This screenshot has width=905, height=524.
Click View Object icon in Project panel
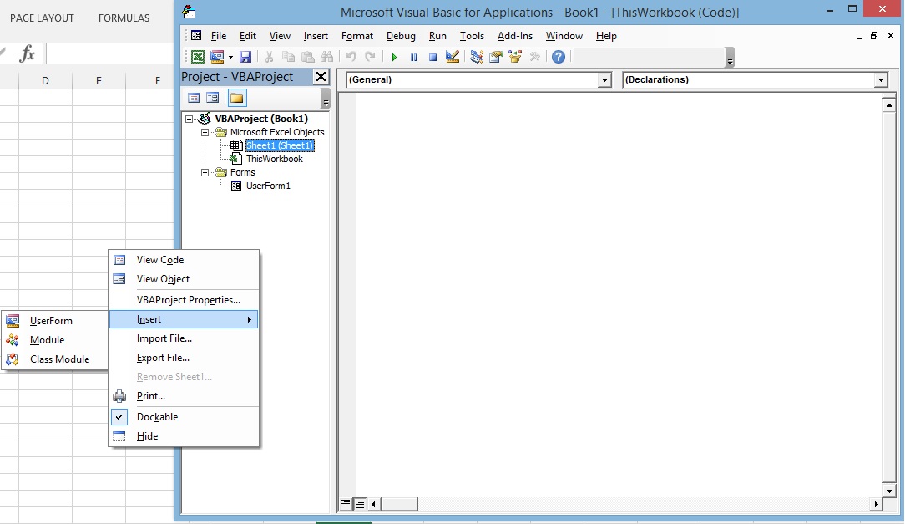point(212,98)
